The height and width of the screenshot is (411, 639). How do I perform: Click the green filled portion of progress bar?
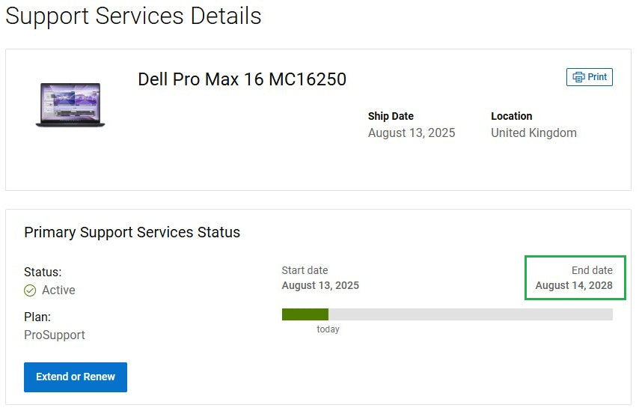pos(305,314)
